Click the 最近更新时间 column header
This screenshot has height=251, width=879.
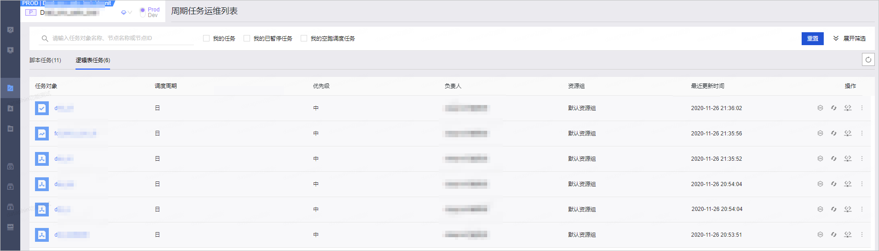coord(708,86)
